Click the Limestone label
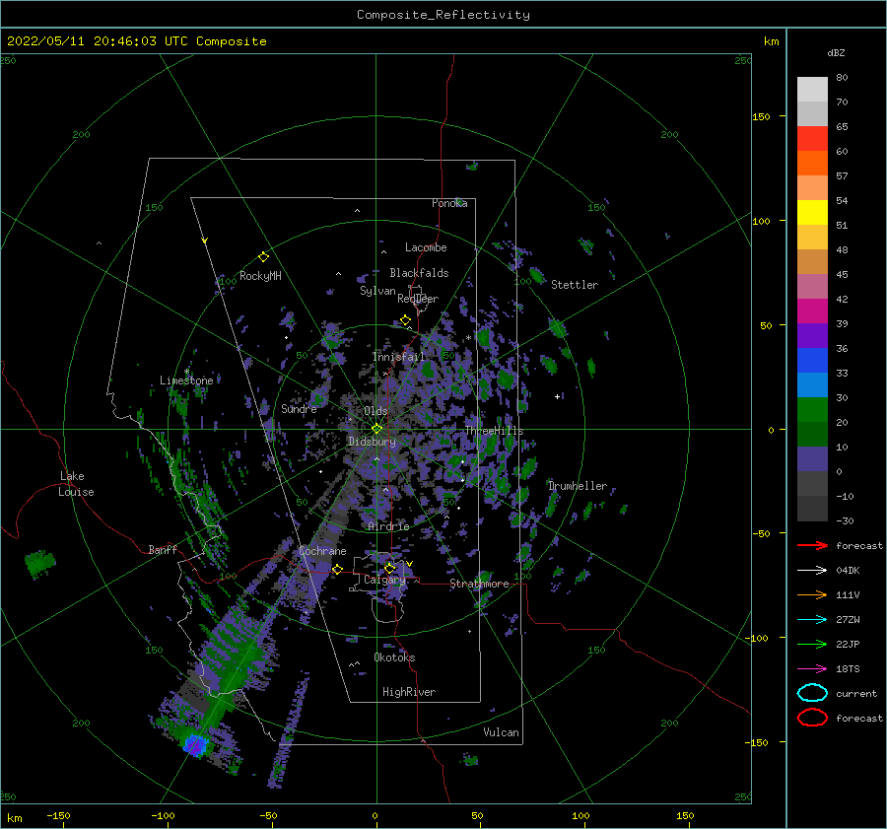The image size is (887, 829). pyautogui.click(x=186, y=380)
